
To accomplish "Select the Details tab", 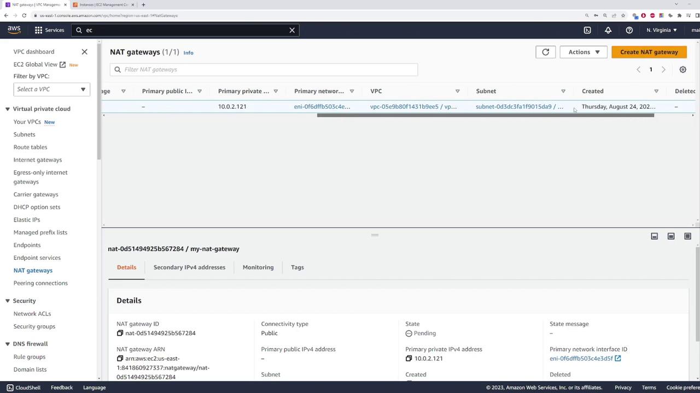I will click(x=126, y=267).
